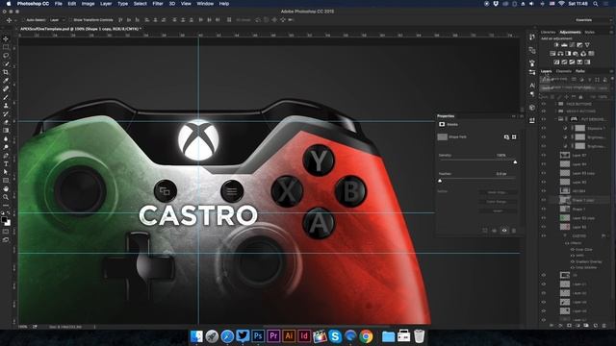Expand the FACE BUTTONS group
Screen dimensions: 616x346
[x=556, y=104]
